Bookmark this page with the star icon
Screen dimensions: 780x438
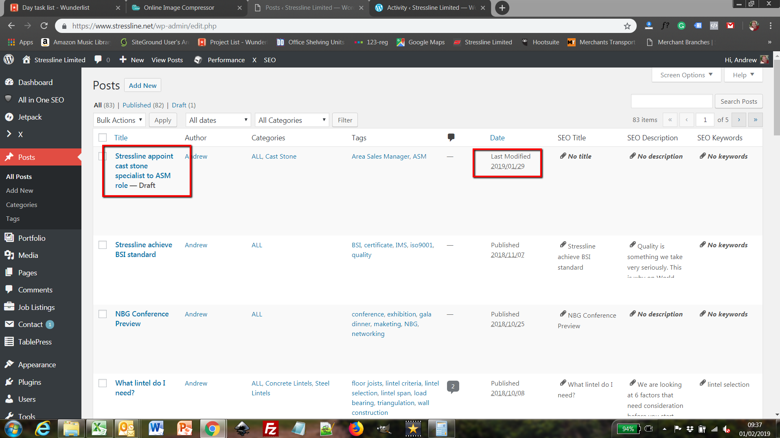(627, 26)
